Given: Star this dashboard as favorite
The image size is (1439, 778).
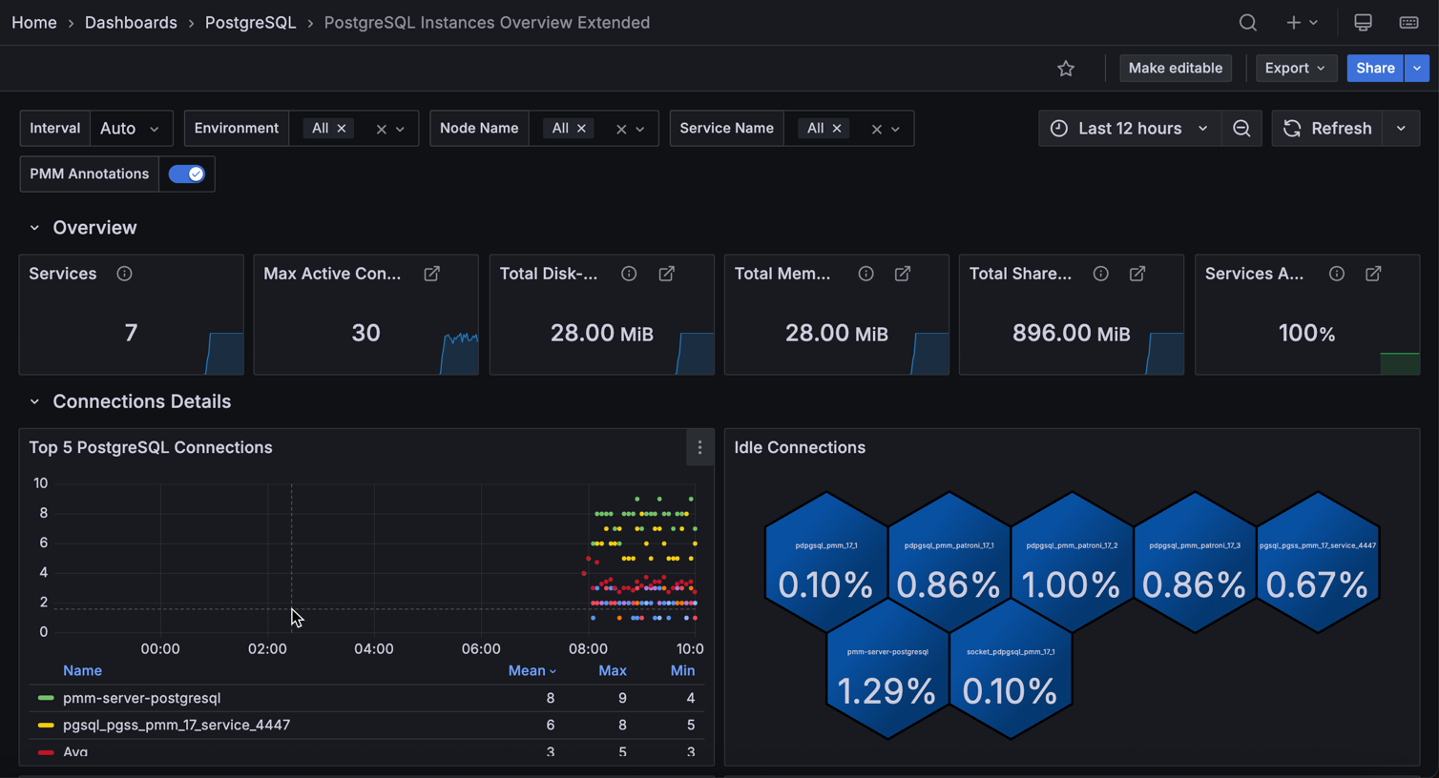Looking at the screenshot, I should (x=1066, y=69).
